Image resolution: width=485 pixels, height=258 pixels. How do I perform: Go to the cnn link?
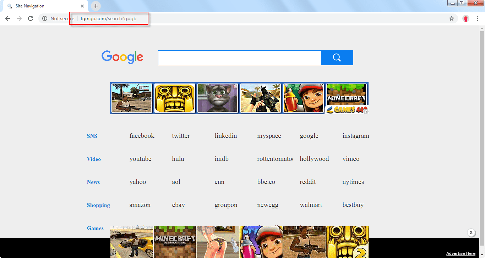[x=219, y=182]
